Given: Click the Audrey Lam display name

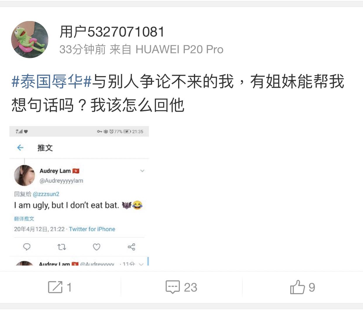Looking at the screenshot, I should [x=55, y=171].
